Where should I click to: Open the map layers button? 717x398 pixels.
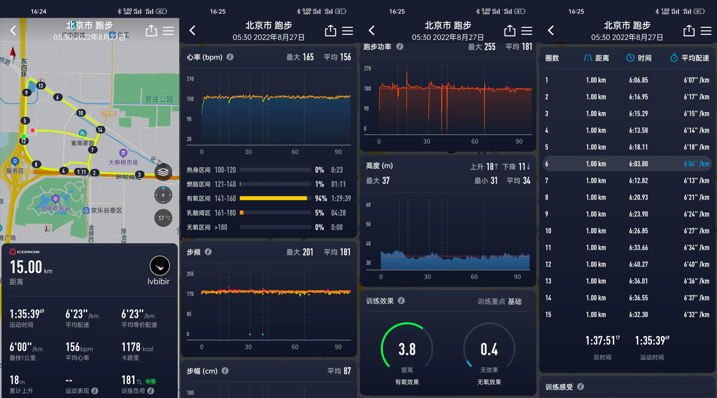163,172
